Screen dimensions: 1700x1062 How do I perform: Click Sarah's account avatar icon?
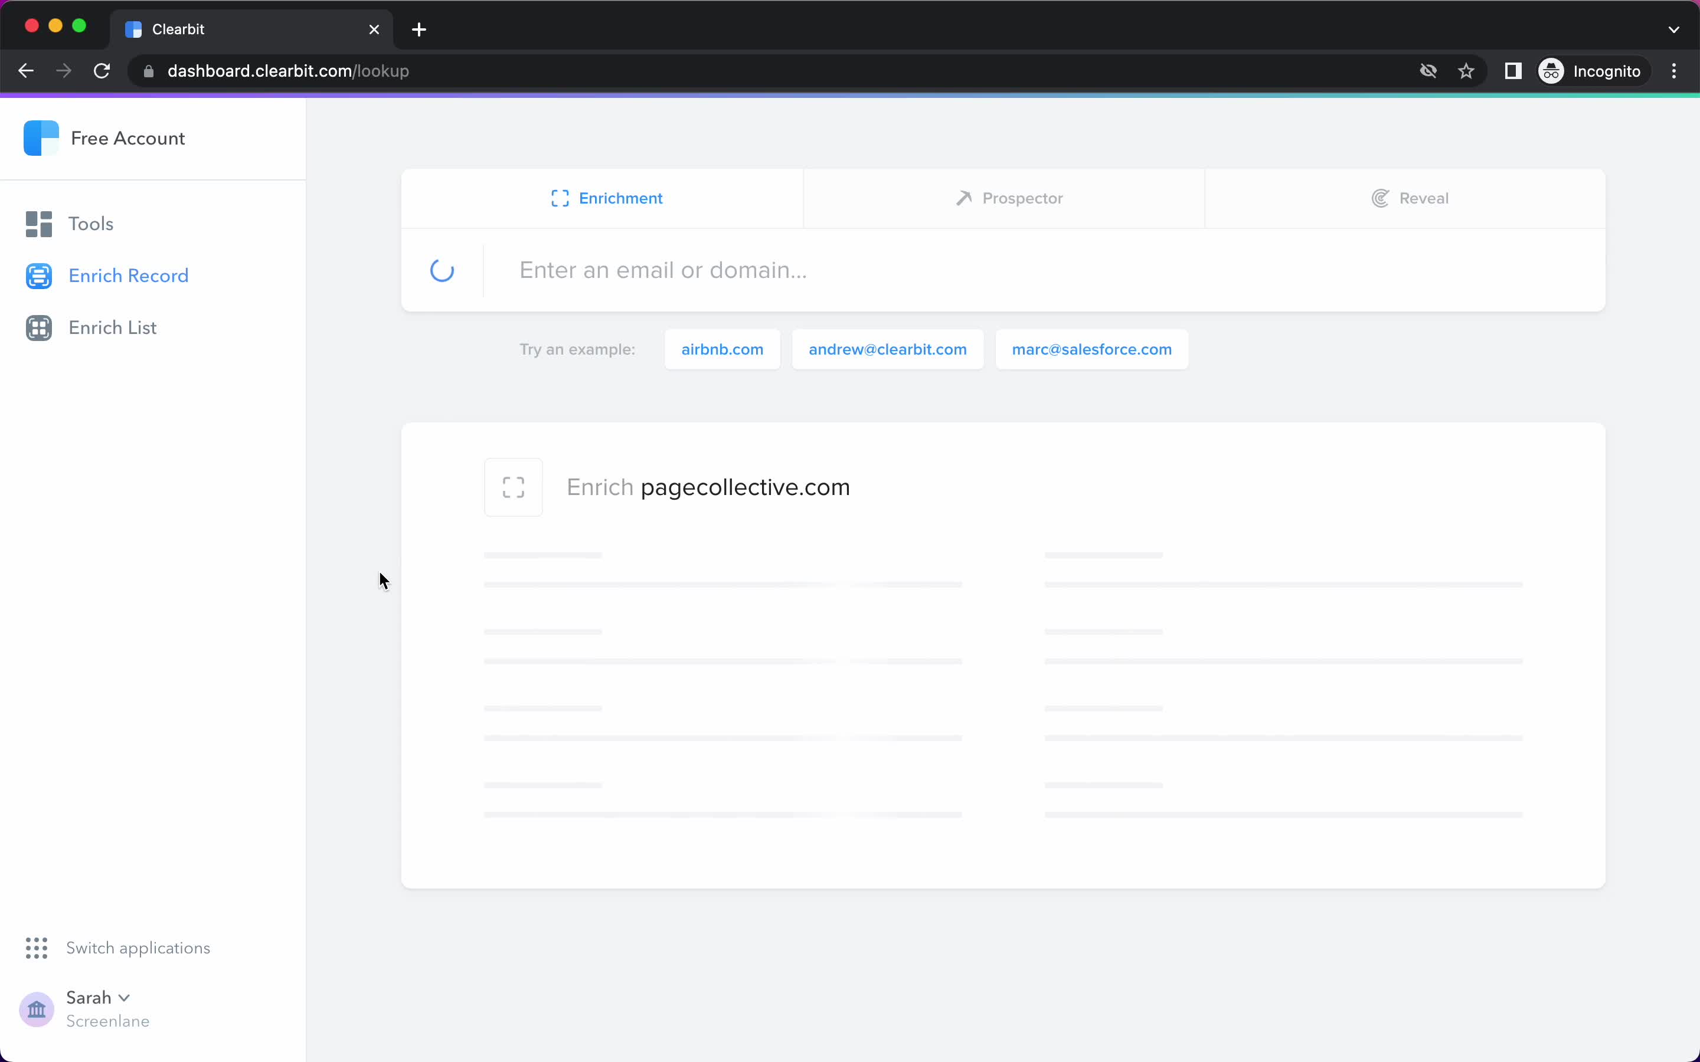37,1009
